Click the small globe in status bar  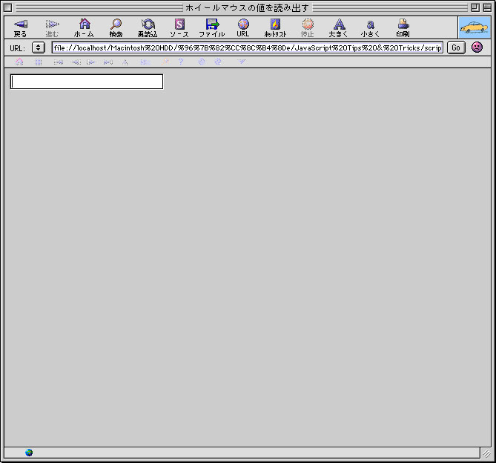tap(29, 453)
